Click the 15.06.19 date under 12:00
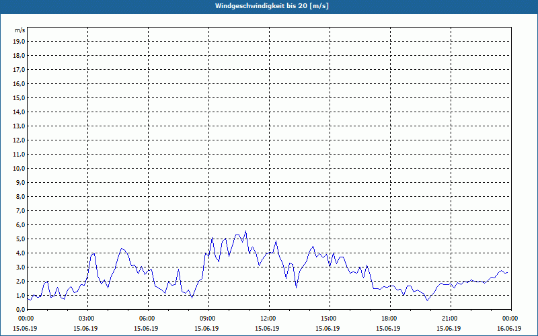This screenshot has width=538, height=336. click(x=267, y=329)
